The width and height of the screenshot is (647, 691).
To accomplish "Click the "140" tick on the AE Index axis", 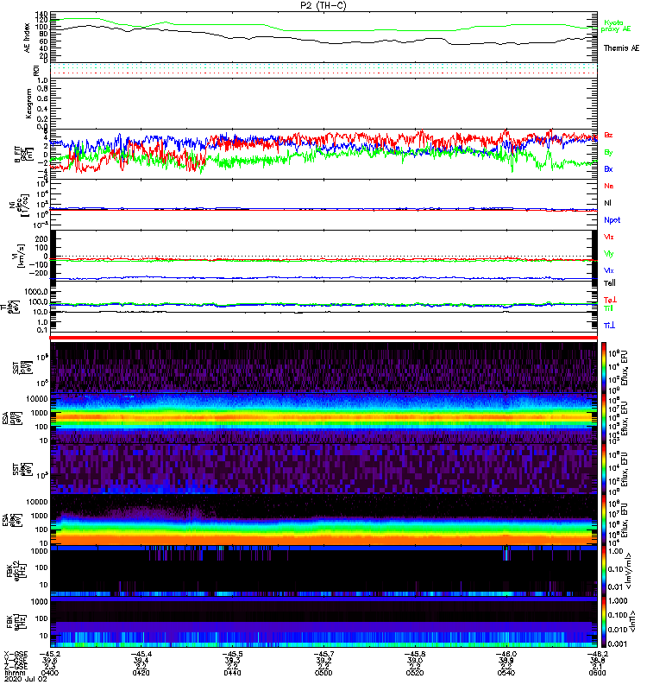I will pos(41,14).
